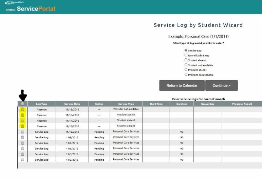Click trash icon for 11/9/2018 service log
262x178 pixels.
point(22,137)
